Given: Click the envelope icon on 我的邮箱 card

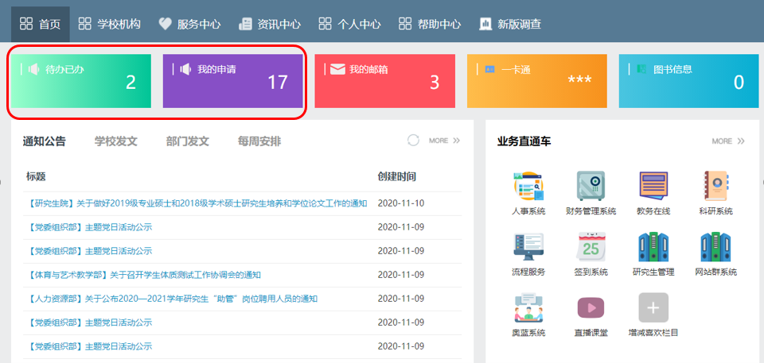Looking at the screenshot, I should [x=337, y=70].
